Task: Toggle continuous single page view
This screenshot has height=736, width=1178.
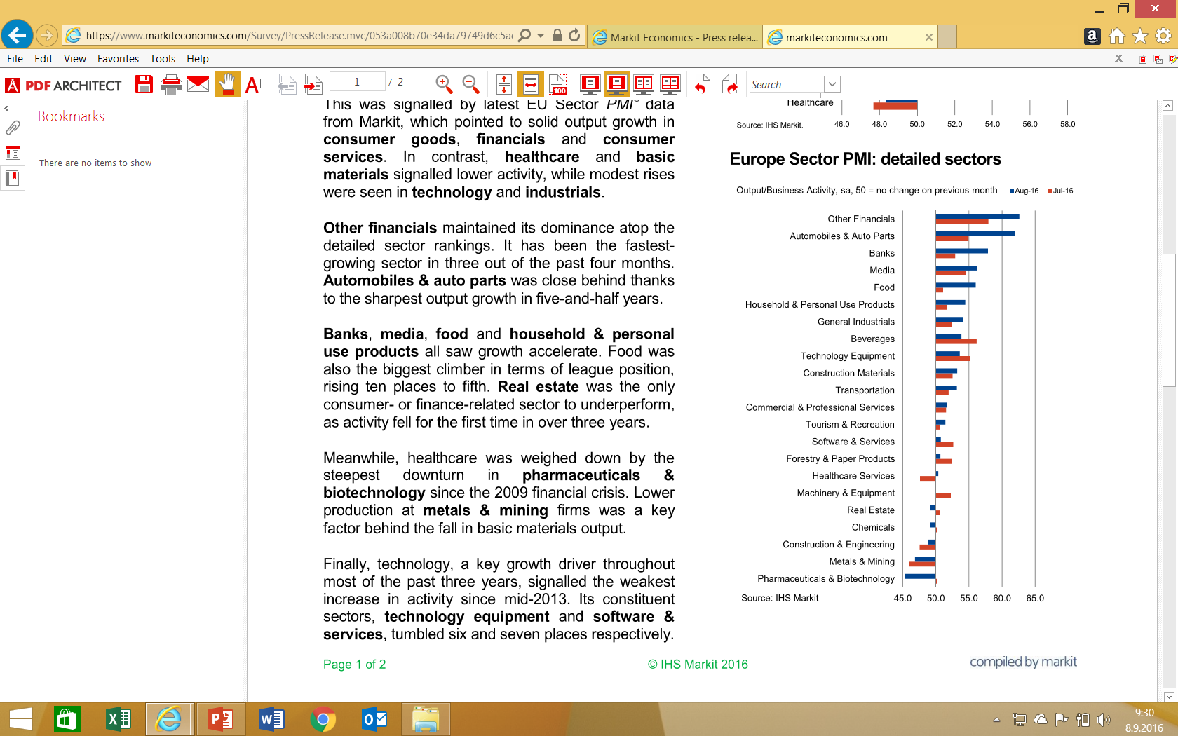Action: tap(617, 84)
